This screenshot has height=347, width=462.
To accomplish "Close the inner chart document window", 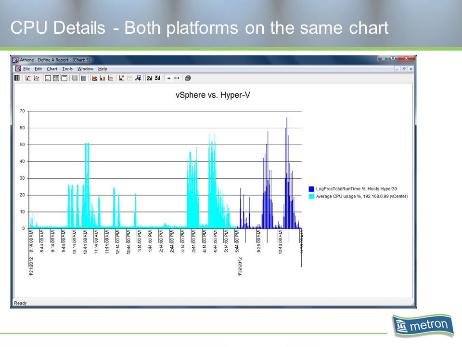I will point(411,69).
